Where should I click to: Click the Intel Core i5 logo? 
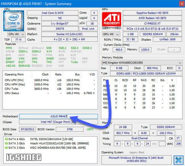click(14, 21)
